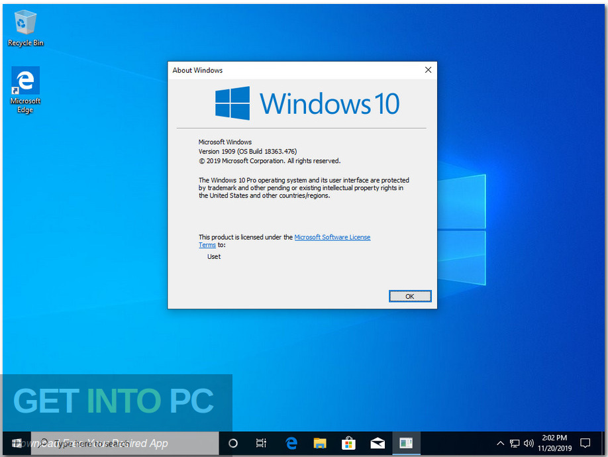The image size is (608, 457).
Task: Click the copyright "2019 Microsoft Corporation" line
Action: (270, 161)
